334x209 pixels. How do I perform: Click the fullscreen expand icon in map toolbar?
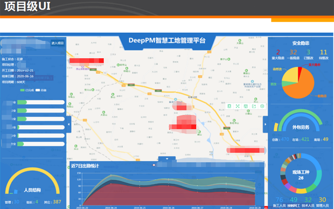click(x=238, y=106)
